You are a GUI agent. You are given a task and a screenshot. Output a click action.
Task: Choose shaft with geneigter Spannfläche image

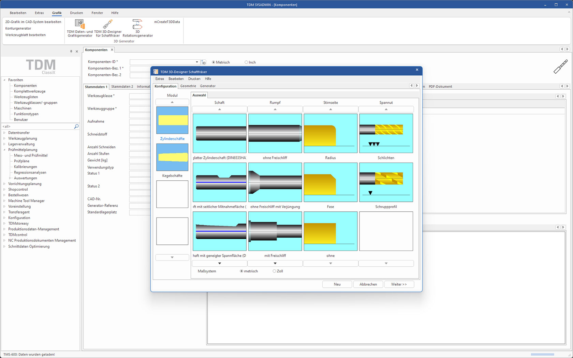[x=220, y=231]
